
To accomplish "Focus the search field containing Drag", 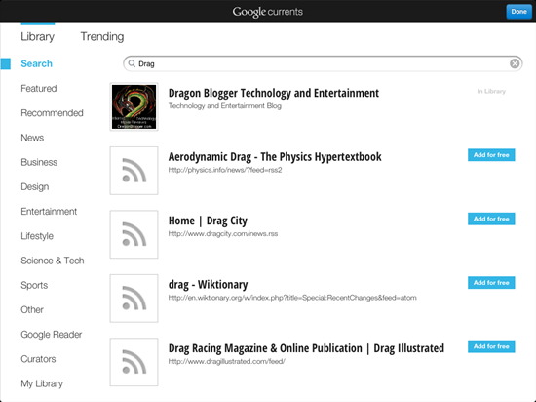I will (x=323, y=63).
